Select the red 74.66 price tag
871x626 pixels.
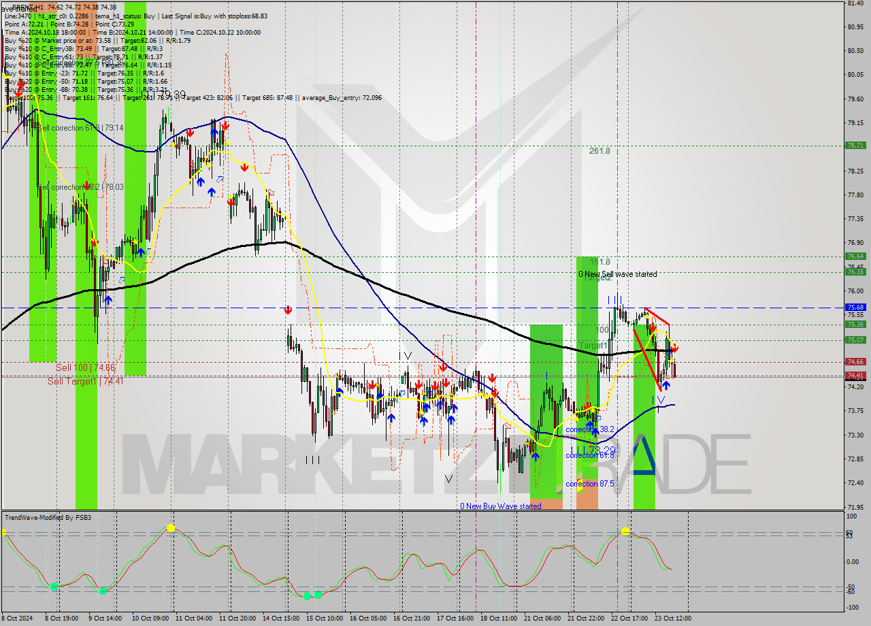(855, 362)
